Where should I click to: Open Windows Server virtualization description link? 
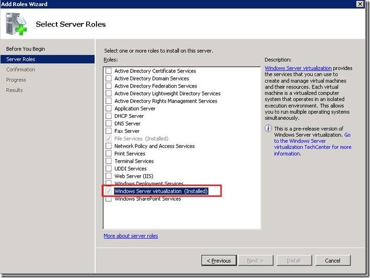(x=298, y=68)
